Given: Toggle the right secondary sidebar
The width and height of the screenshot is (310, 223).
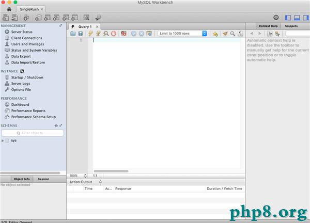Looking at the screenshot, I should point(305,18).
